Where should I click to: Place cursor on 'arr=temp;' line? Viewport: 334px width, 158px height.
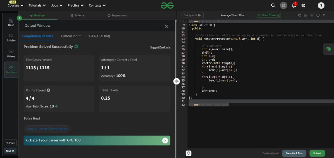[x=209, y=91]
